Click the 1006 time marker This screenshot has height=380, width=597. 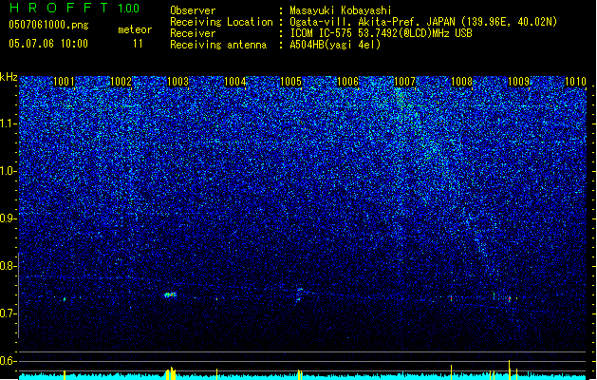pyautogui.click(x=347, y=81)
